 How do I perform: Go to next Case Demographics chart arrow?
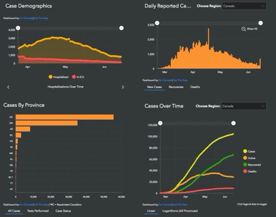coord(123,87)
